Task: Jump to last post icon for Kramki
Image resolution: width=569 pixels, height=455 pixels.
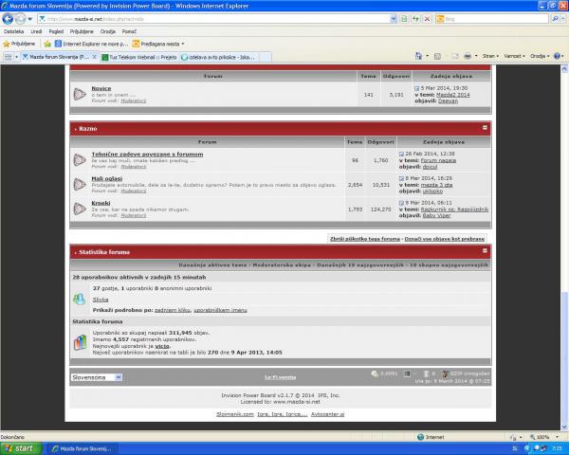Action: (402, 202)
